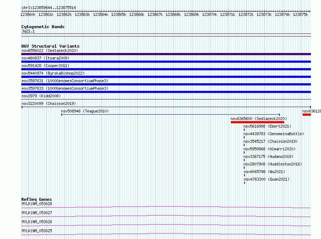
Task: Choose the 123875k ruler position label
Action: pyautogui.click(x=300, y=14)
